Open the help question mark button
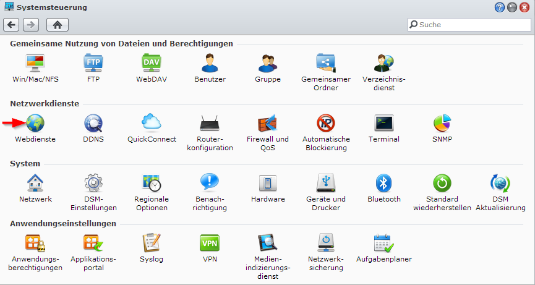This screenshot has height=285, width=535. pyautogui.click(x=500, y=7)
